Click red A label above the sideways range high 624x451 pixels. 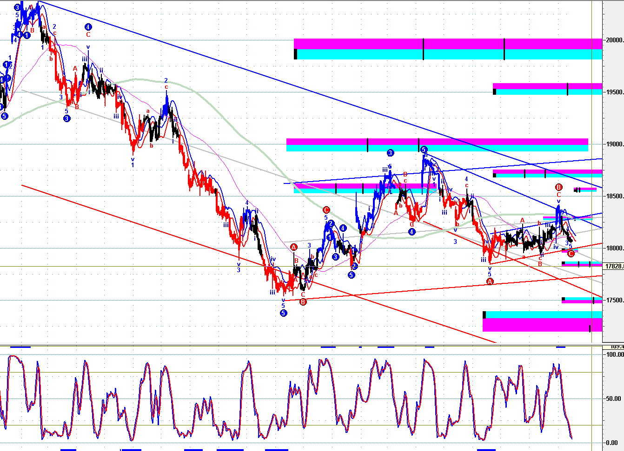(522, 220)
